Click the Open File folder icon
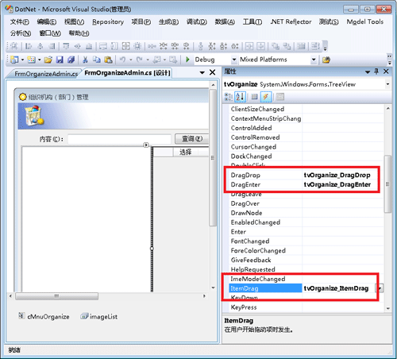Viewport: 397px width, 359px height. tap(48, 60)
